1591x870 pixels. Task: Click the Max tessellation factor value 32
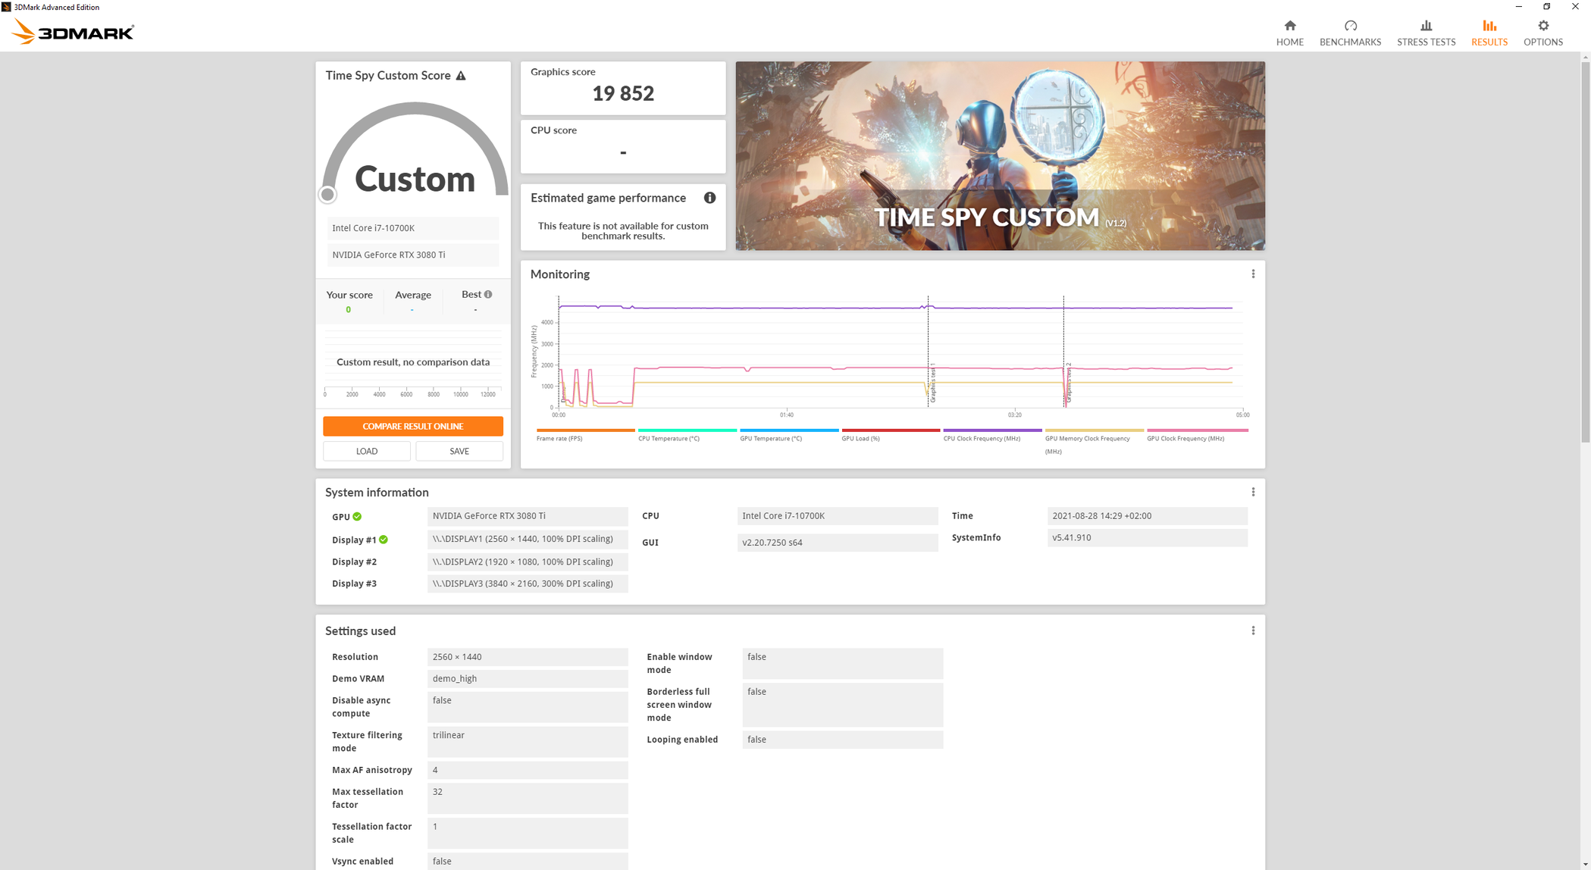tap(528, 798)
